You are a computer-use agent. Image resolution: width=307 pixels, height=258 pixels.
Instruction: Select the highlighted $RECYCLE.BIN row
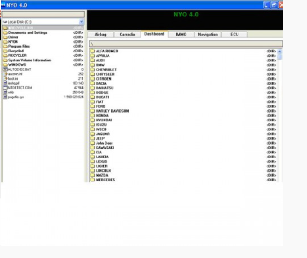(x=43, y=28)
